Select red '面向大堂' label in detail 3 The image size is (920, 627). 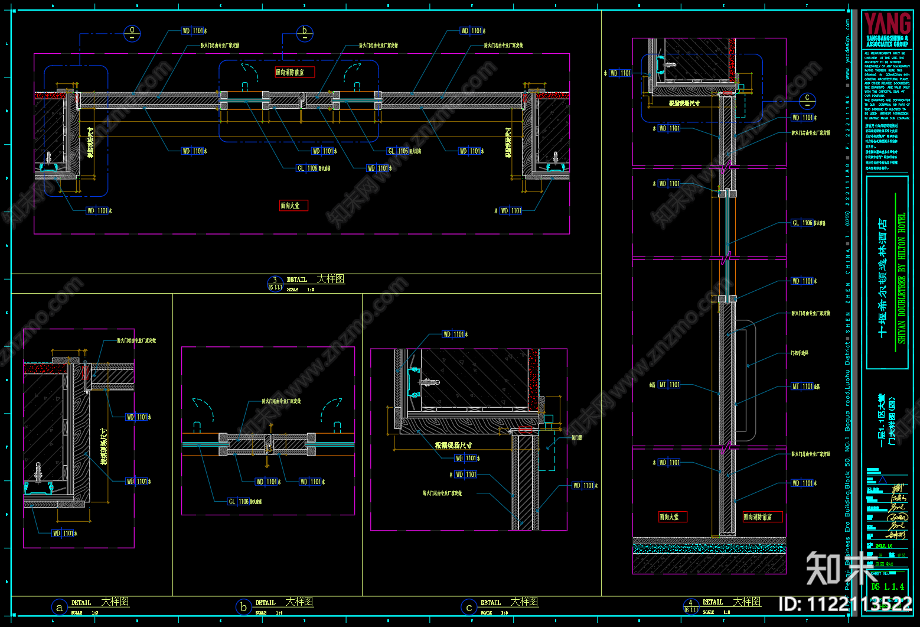[x=293, y=206]
